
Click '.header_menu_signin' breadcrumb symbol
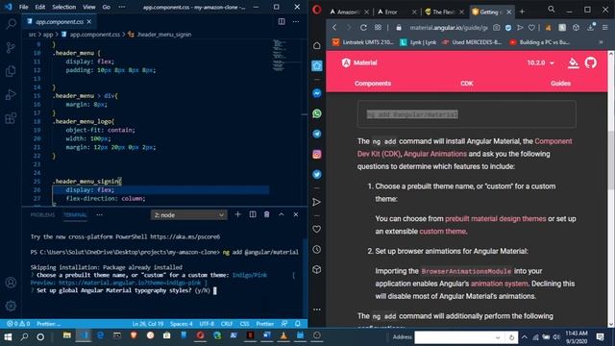164,35
